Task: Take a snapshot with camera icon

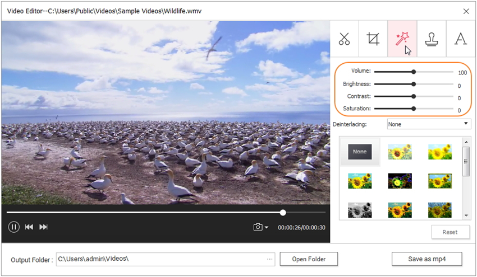Action: coord(258,227)
